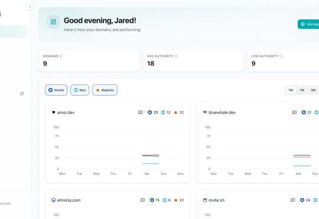The width and height of the screenshot is (319, 219).
Task: Click the invite.sh Ahrefs score 24
Action: pyautogui.click(x=308, y=200)
